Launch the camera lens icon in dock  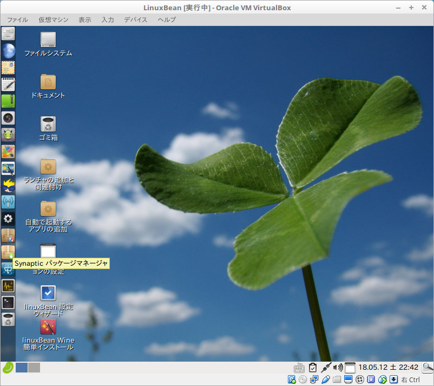point(8,118)
